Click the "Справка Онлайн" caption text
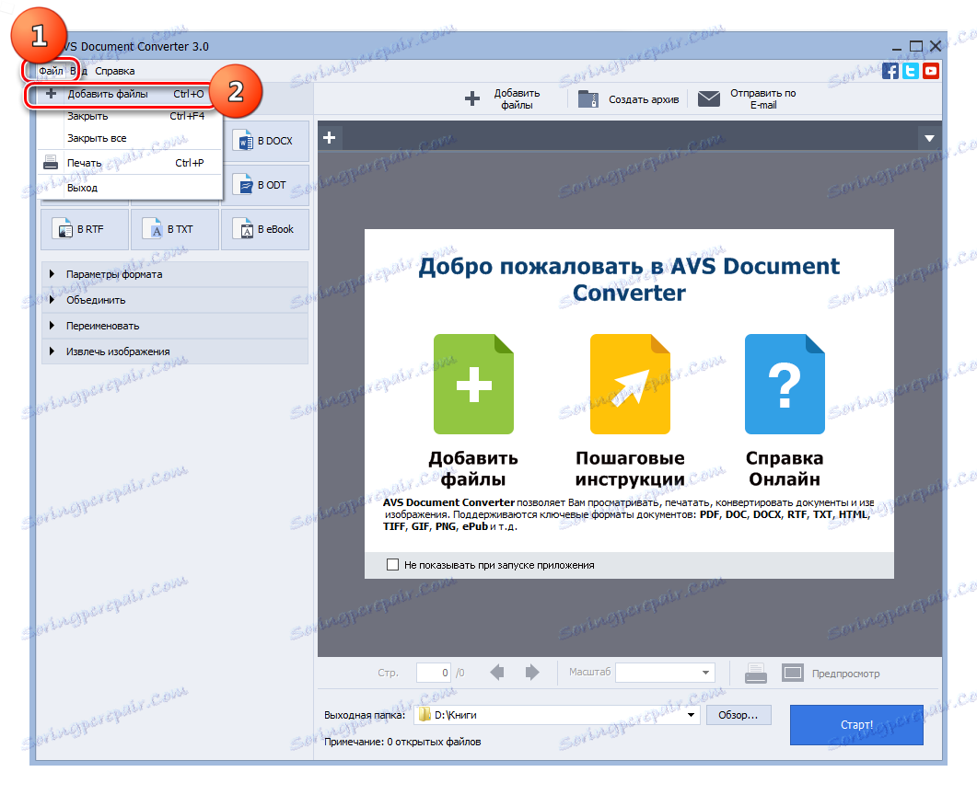977x795 pixels. (785, 468)
